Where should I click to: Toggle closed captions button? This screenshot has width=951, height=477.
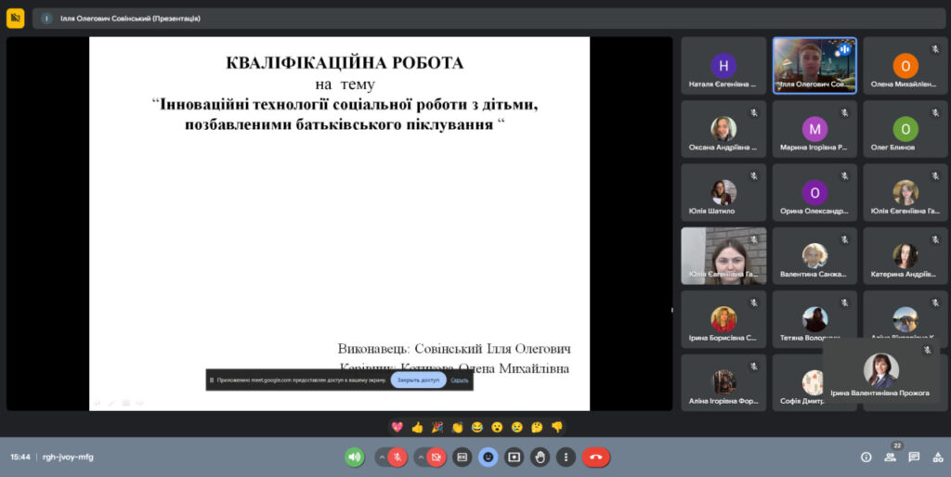click(x=462, y=457)
